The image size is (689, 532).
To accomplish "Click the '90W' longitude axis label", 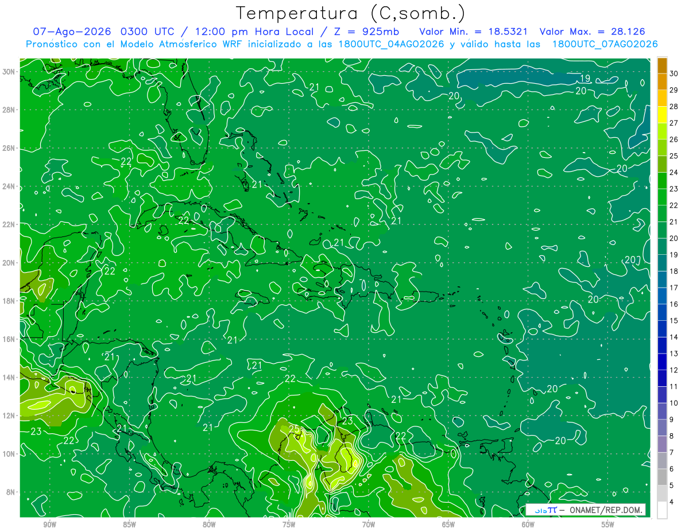I will (50, 525).
